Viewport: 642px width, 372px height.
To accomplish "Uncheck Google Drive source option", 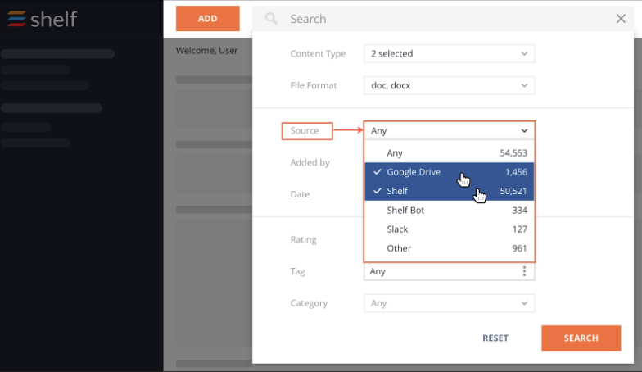I will point(449,172).
